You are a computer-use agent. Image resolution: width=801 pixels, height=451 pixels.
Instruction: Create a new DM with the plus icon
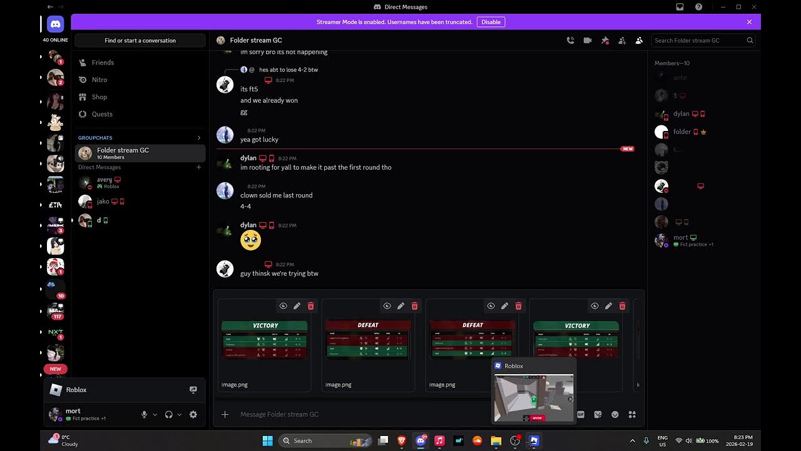(199, 167)
